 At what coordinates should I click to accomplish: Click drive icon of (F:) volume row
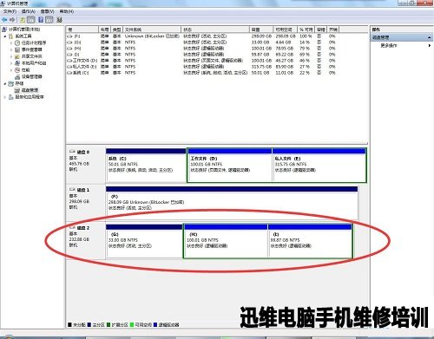tap(69, 36)
